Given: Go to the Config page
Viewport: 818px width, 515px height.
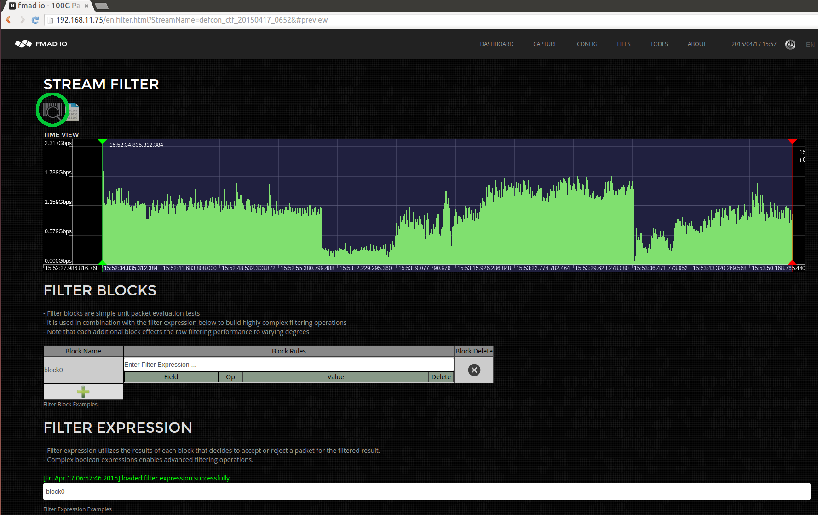Looking at the screenshot, I should point(587,44).
